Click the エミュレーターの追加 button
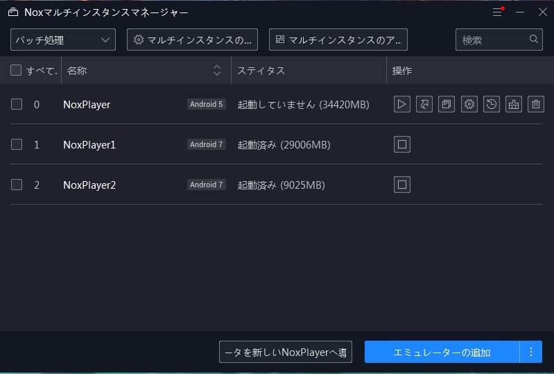Screen dimensions: 554x374 [x=442, y=352]
